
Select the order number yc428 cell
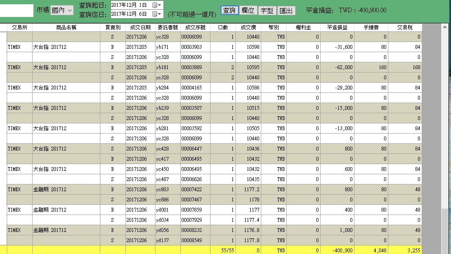pos(168,148)
